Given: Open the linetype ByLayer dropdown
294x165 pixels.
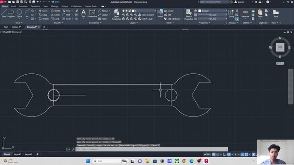Looking at the screenshot, I should point(213,19).
